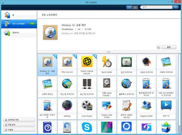Screen dimensions: 182x135
Task: Select the AIO 리모콘 드라이버 tile
Action: pyautogui.click(x=47, y=109)
